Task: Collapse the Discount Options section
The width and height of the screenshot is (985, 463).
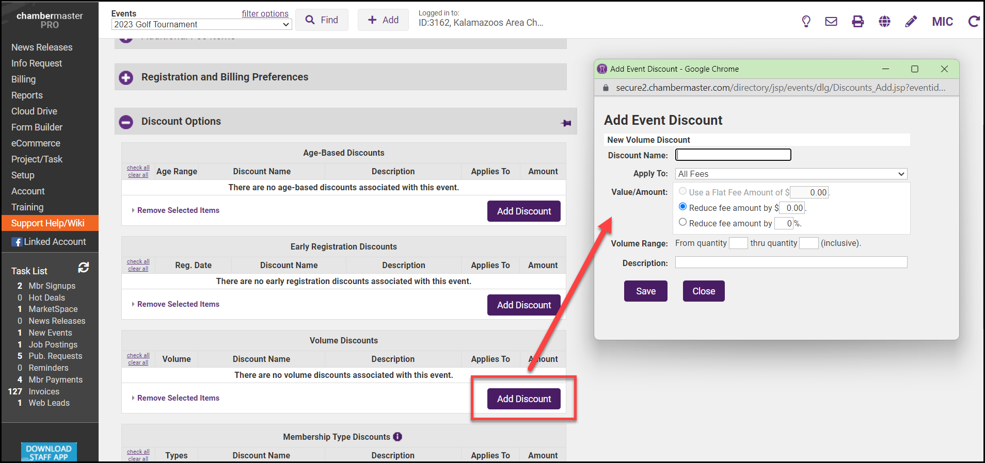Action: tap(126, 122)
